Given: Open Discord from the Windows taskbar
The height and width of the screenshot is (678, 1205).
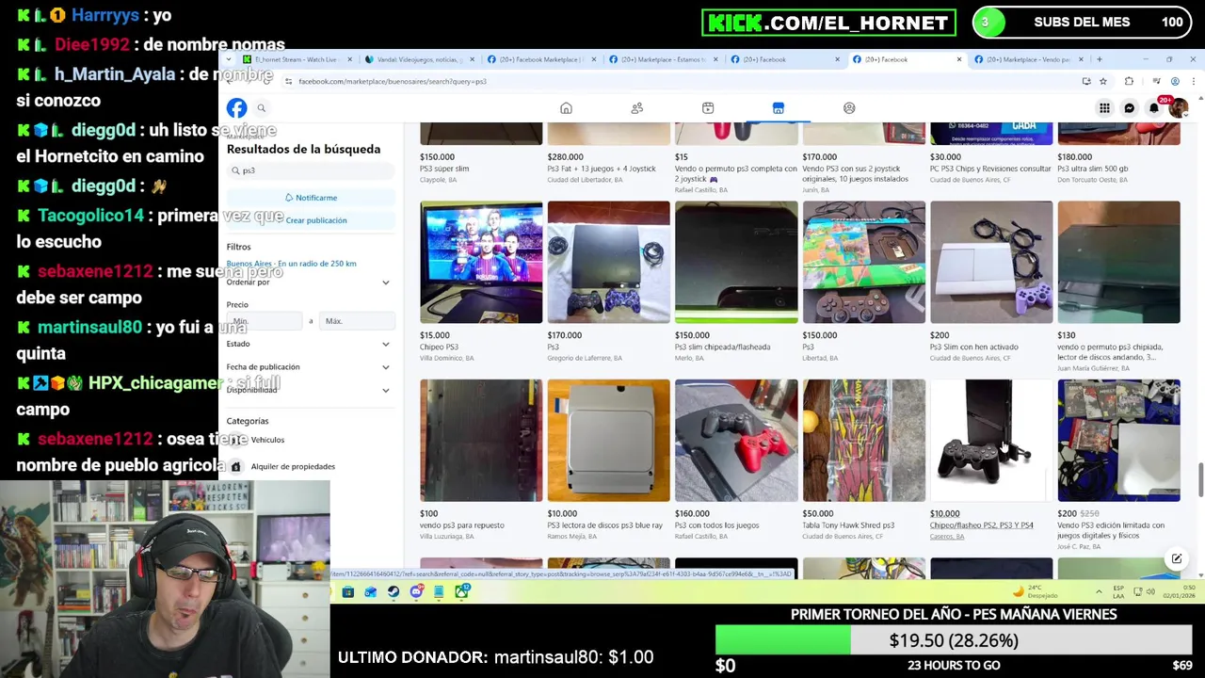Looking at the screenshot, I should (416, 591).
